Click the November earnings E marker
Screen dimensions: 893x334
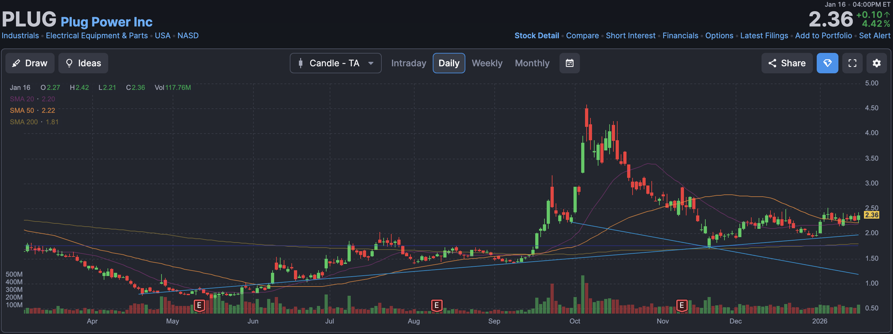(681, 305)
